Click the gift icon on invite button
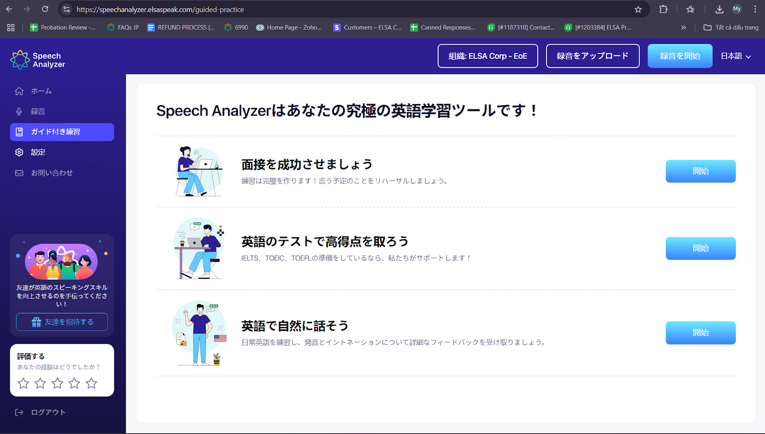 (x=36, y=322)
